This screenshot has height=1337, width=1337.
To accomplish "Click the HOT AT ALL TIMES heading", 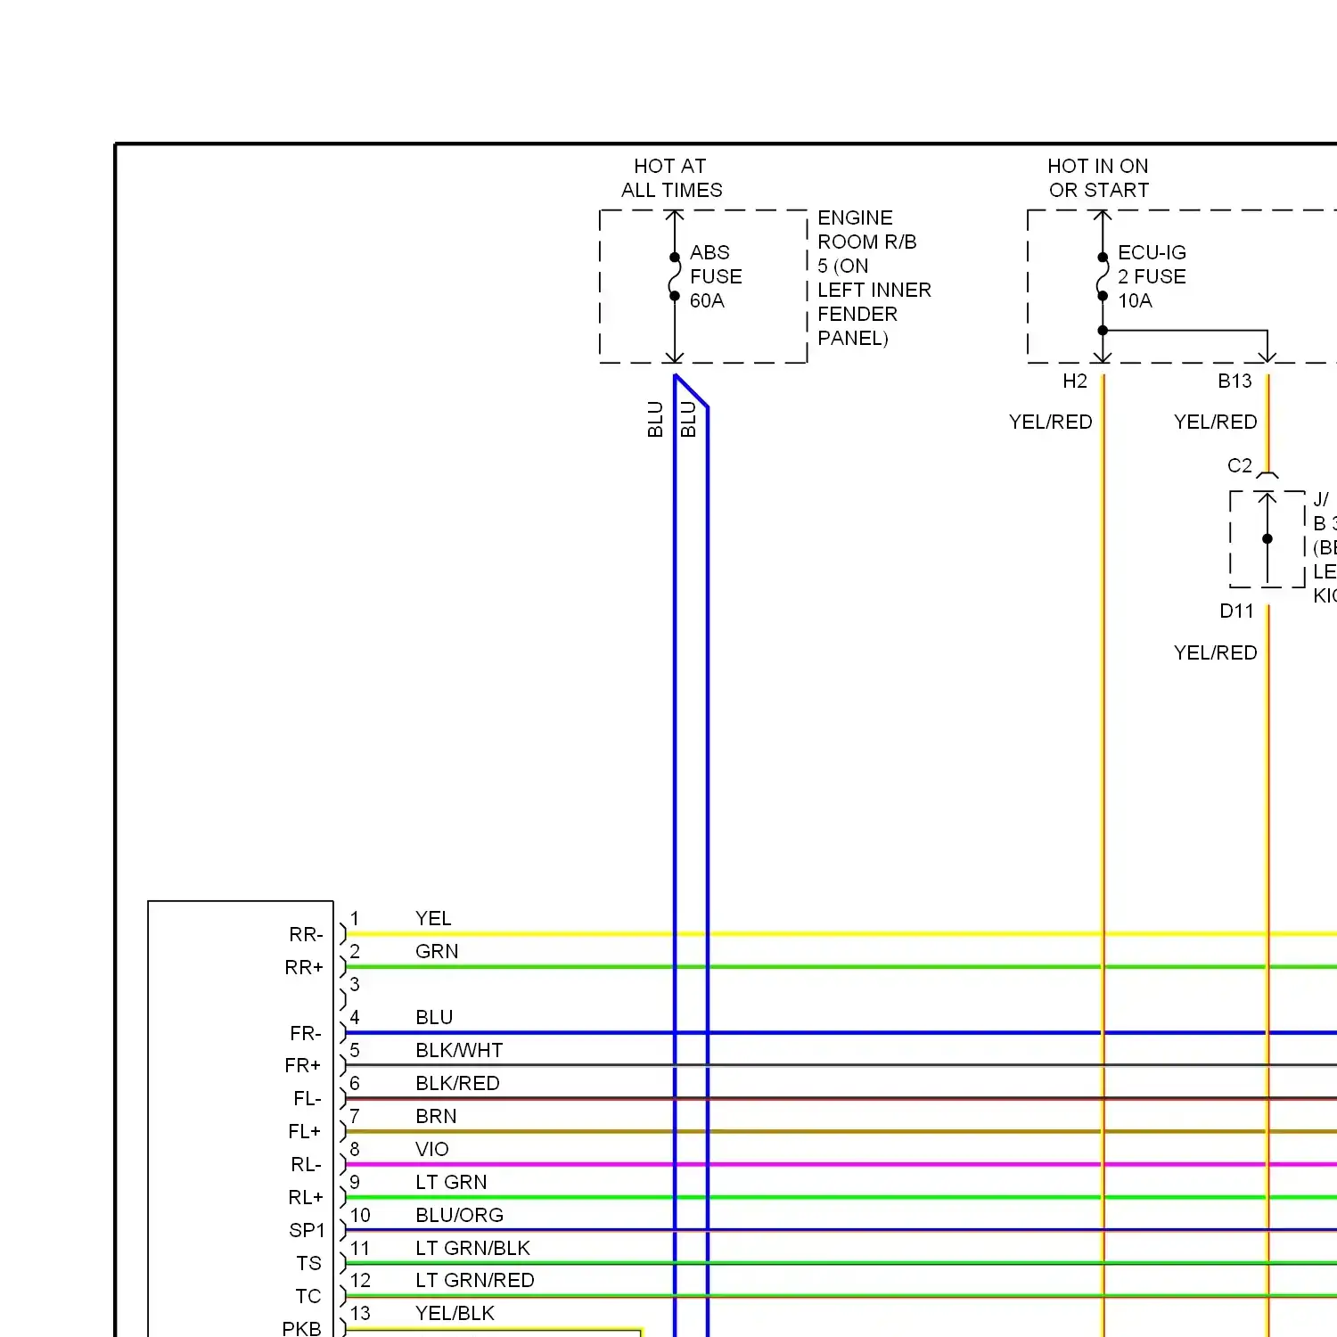I will tap(672, 178).
